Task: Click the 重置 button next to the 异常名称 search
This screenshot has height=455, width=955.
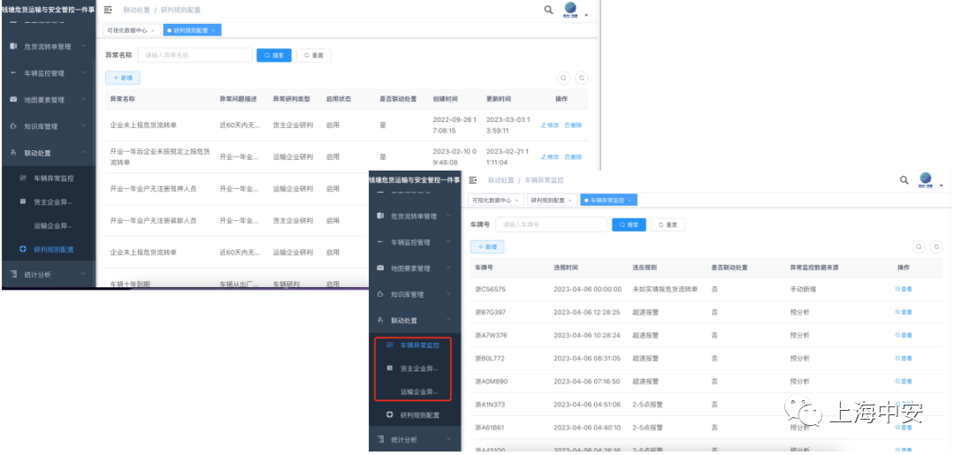Action: (313, 55)
